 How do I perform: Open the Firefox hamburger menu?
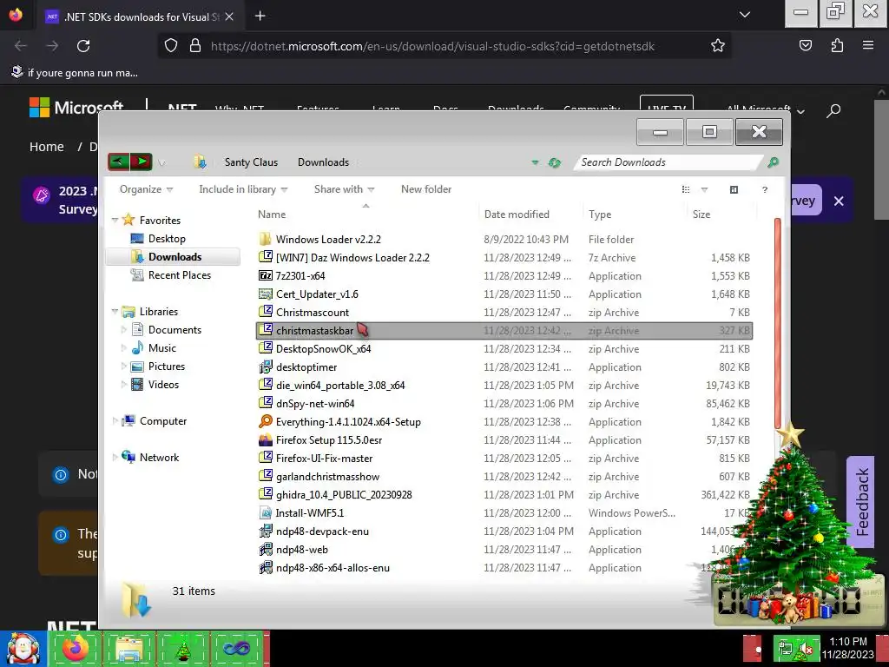(867, 45)
